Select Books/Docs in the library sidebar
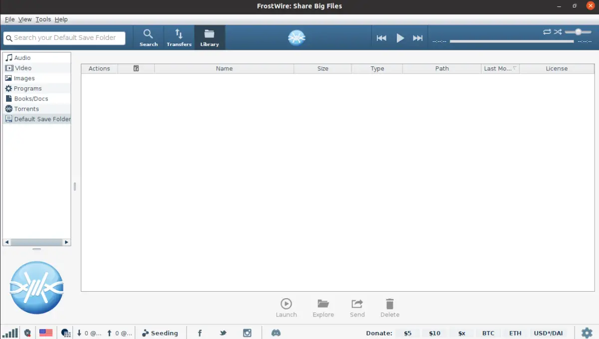Screen dimensions: 599x339 pos(37,99)
